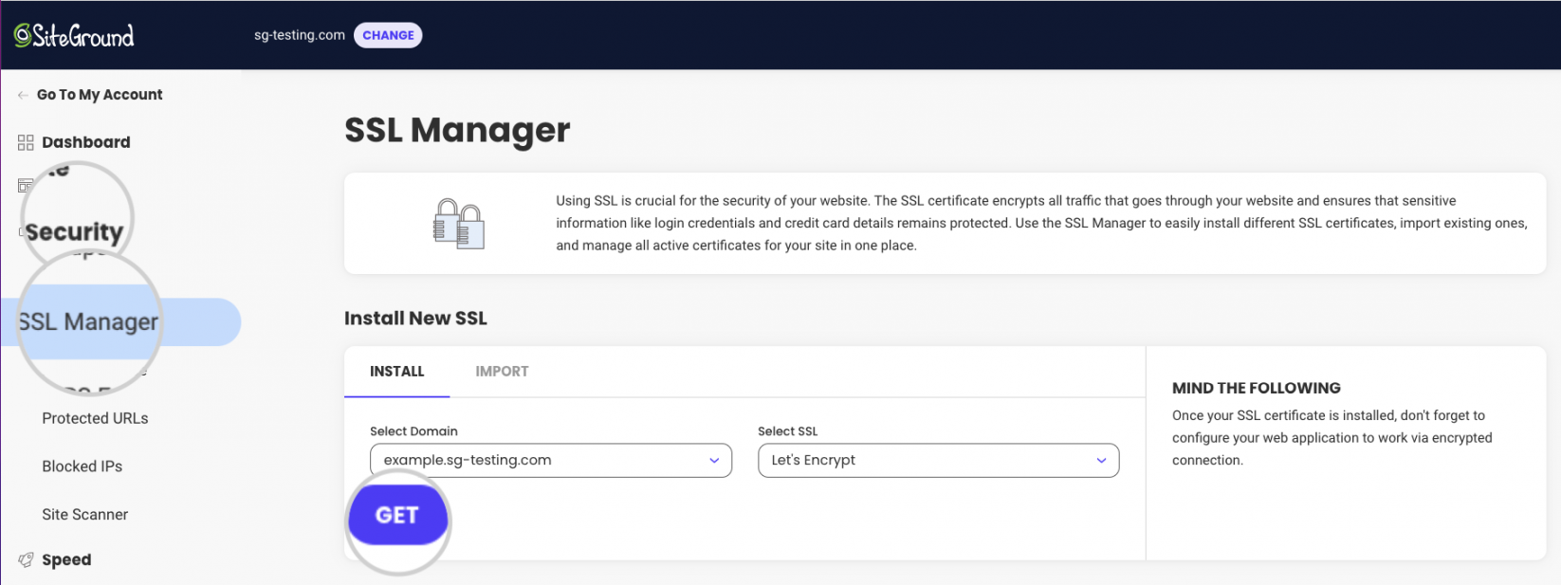Click the SSL Manager page heading
Viewport: 1561px width, 585px height.
coord(457,130)
